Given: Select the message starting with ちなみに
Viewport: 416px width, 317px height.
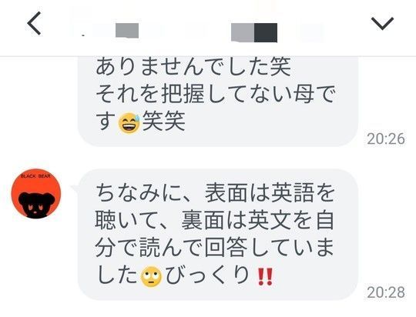Looking at the screenshot, I should [217, 235].
